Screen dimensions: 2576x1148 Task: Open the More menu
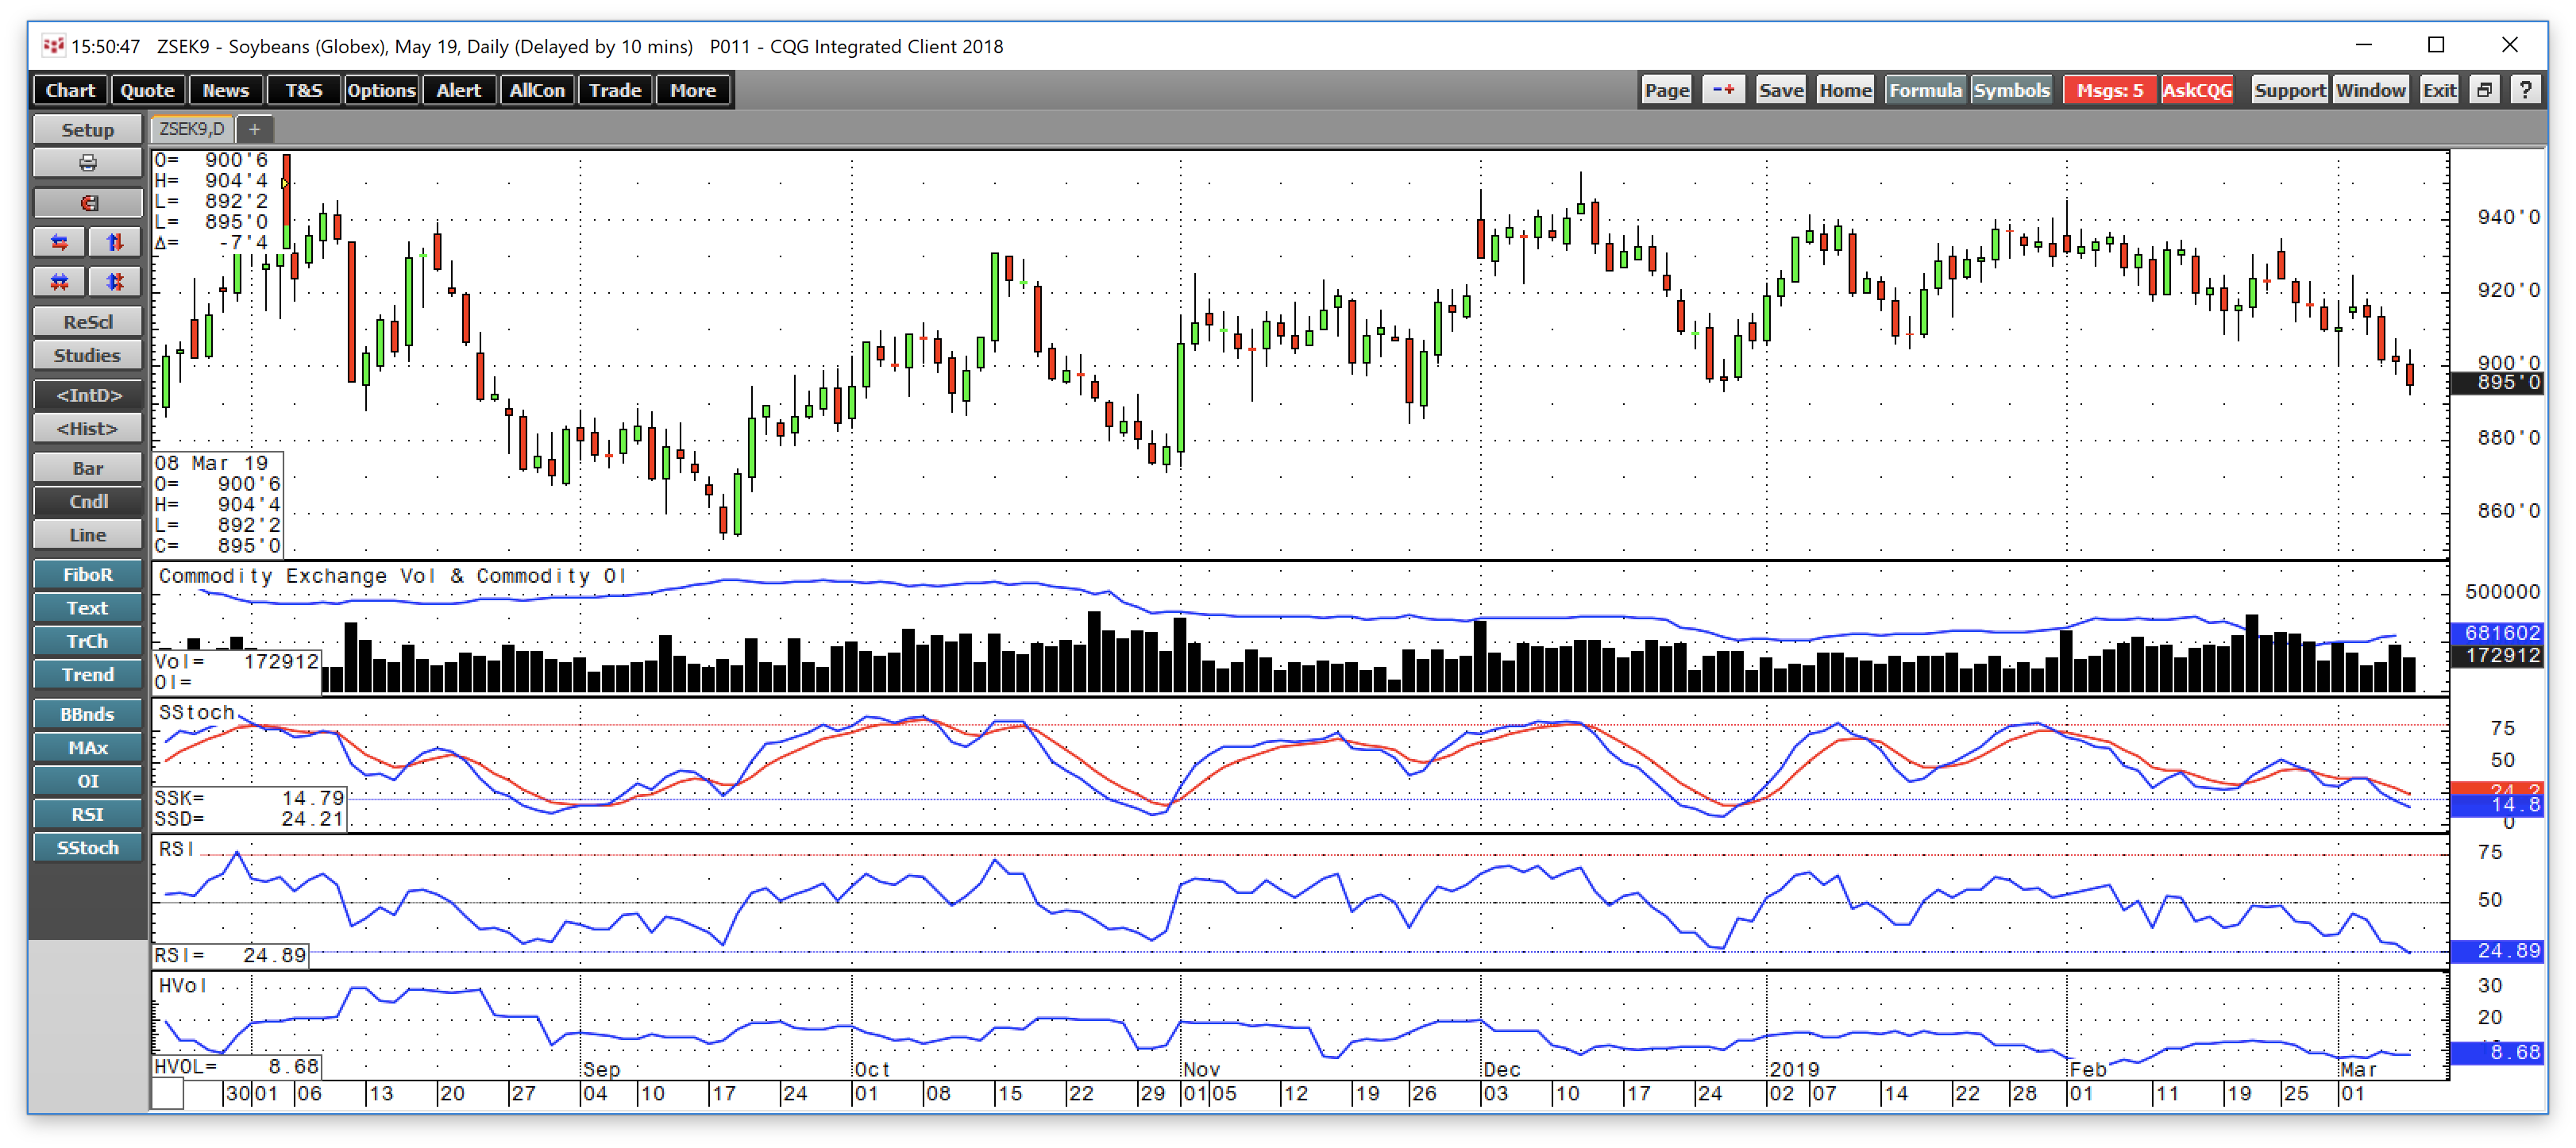pos(693,89)
